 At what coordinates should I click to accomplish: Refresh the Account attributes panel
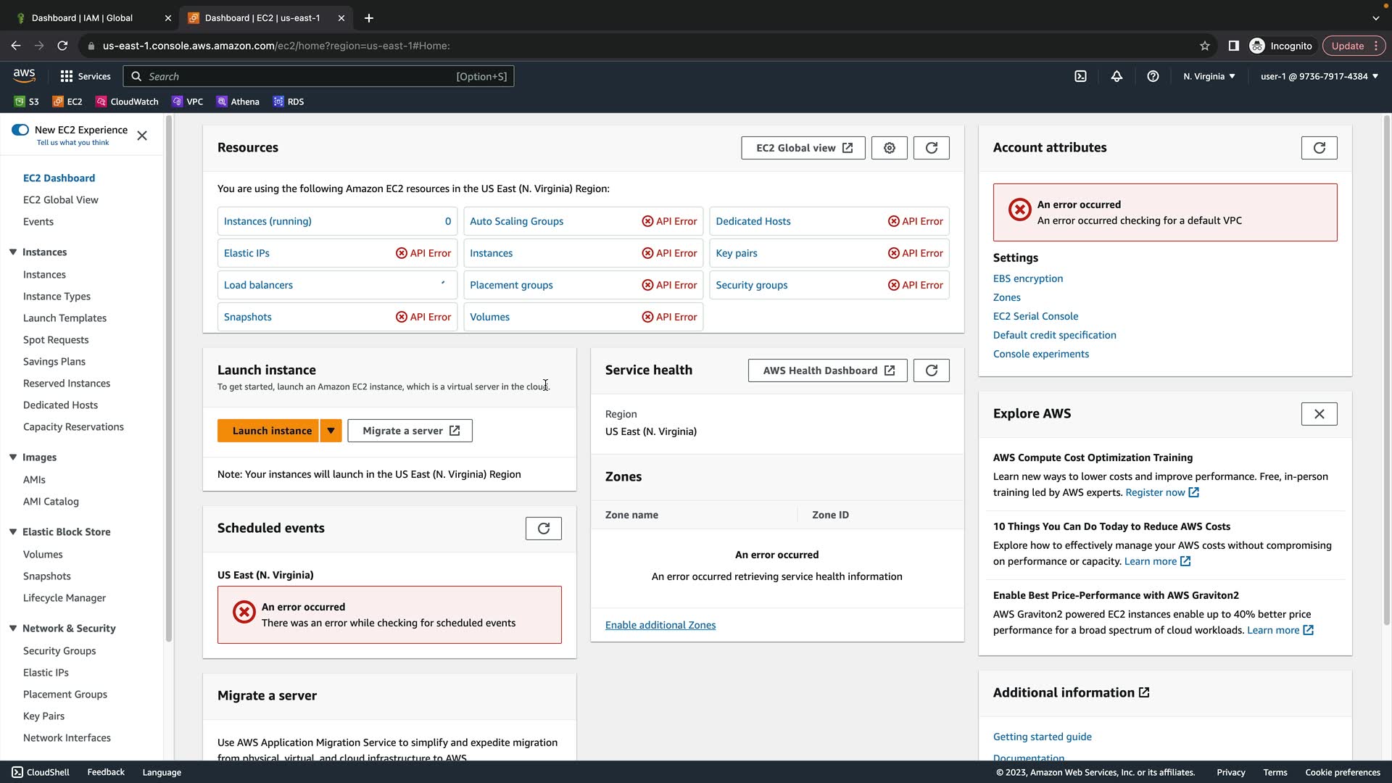tap(1319, 148)
